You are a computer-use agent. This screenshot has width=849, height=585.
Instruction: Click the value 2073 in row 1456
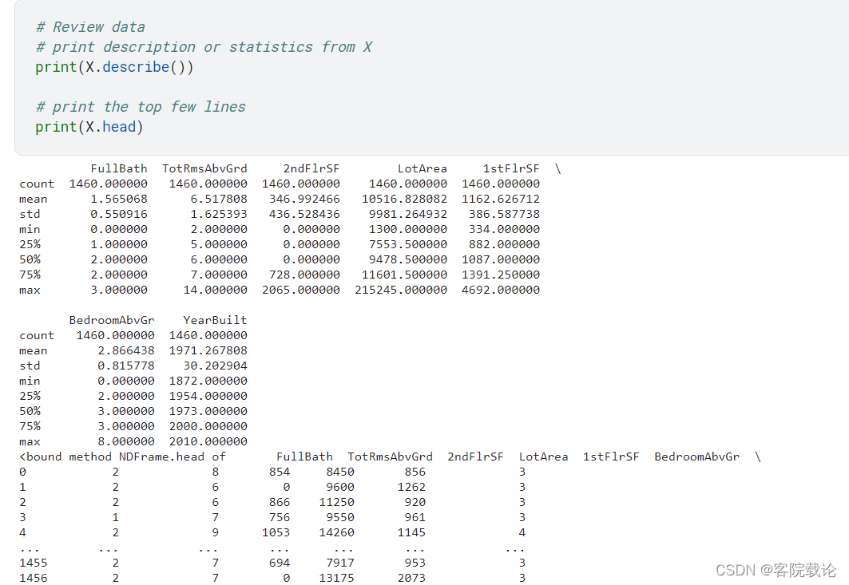pyautogui.click(x=411, y=578)
